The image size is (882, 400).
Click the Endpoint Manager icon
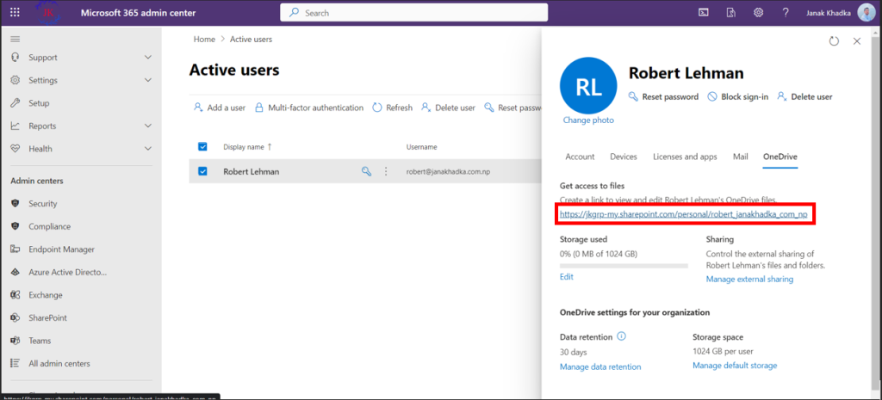(x=16, y=249)
